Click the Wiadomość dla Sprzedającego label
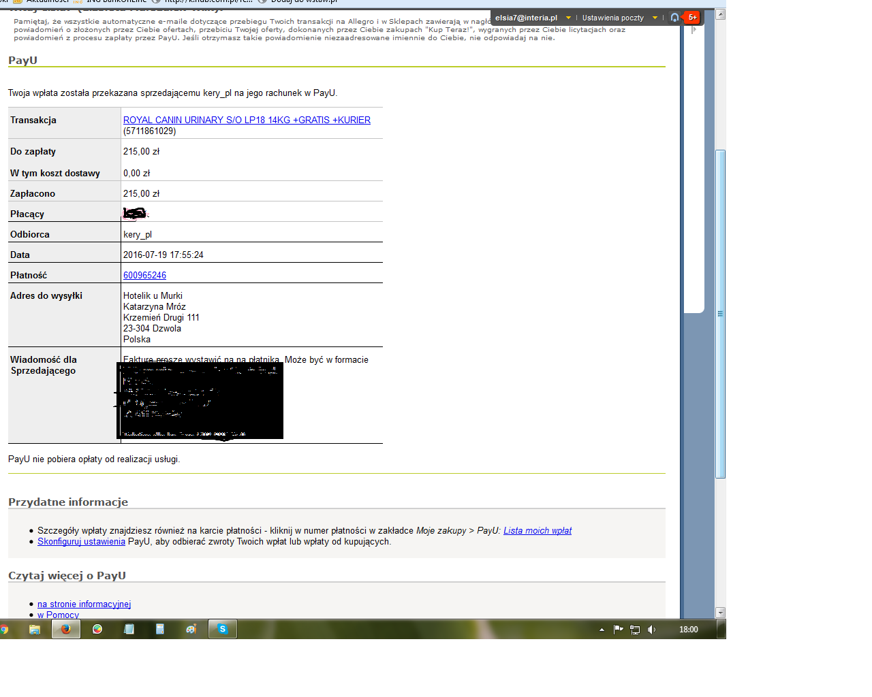872x697 pixels. pyautogui.click(x=44, y=365)
